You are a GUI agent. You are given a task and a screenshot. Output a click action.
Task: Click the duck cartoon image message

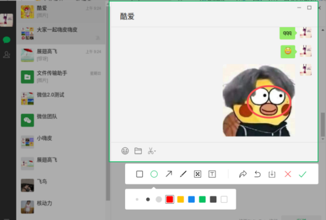pyautogui.click(x=259, y=100)
